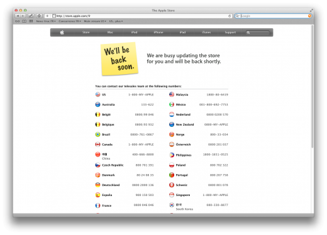Click the Poland country name
This screenshot has height=235, width=327.
[180, 165]
